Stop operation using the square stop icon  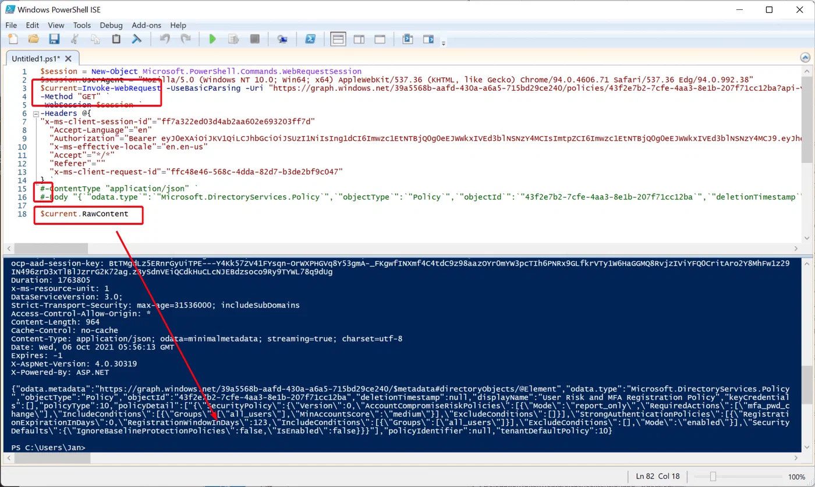(x=254, y=39)
